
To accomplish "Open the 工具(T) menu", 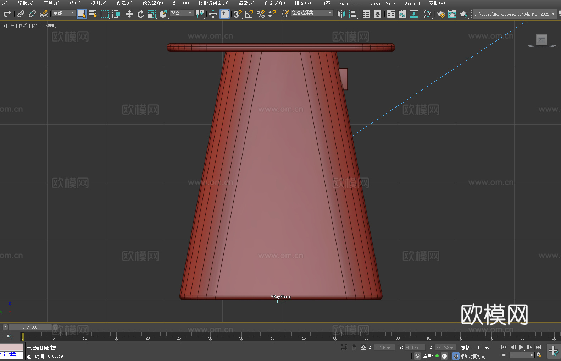I will coord(52,3).
